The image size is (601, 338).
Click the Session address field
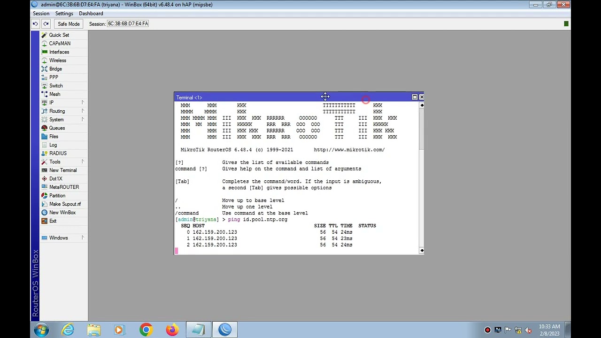128,24
